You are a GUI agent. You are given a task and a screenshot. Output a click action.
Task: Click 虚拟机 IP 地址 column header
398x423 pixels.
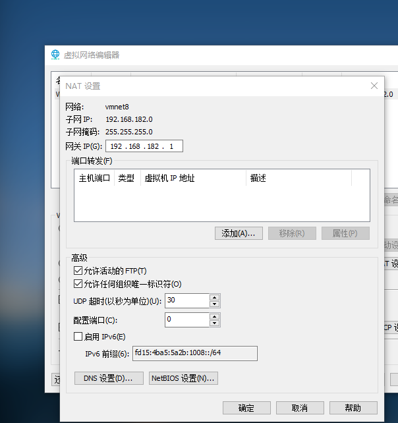pos(193,178)
